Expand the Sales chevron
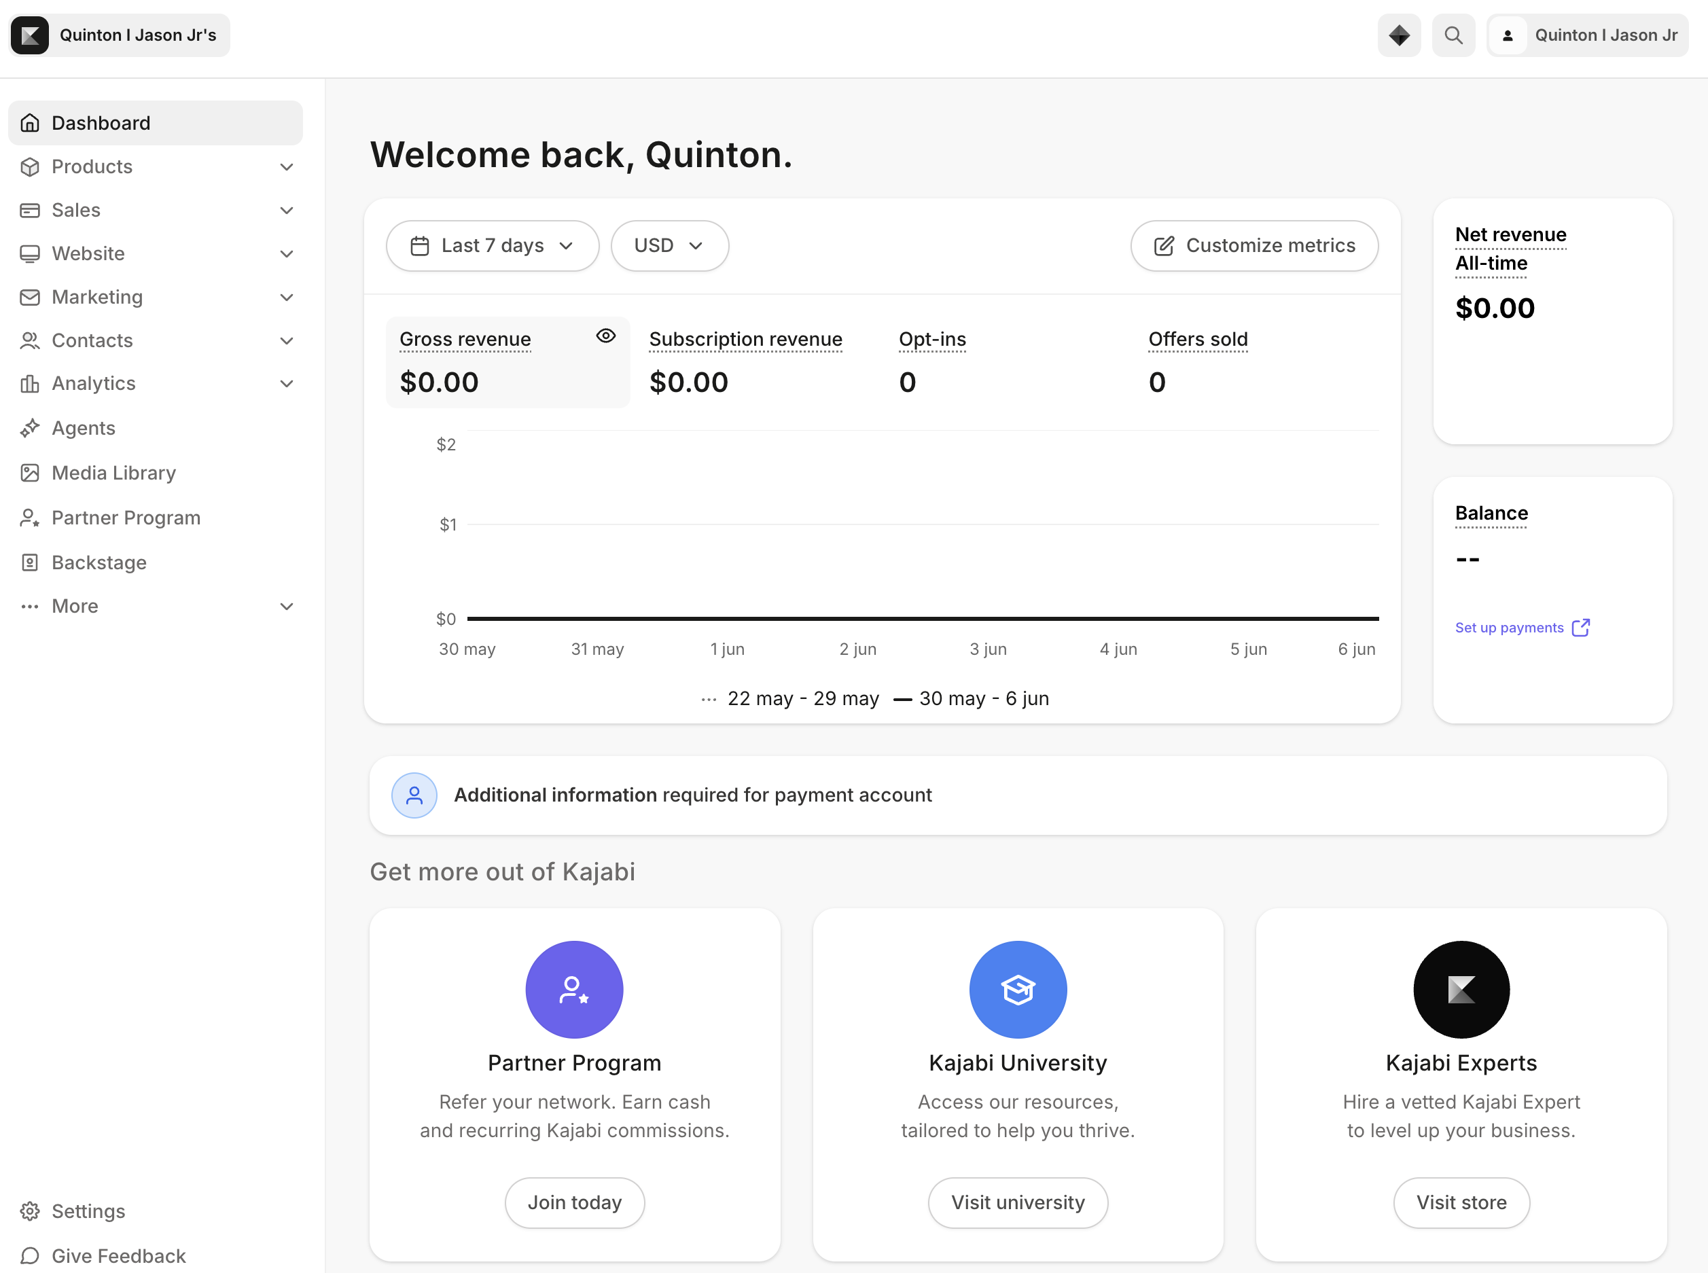Viewport: 1708px width, 1273px height. click(x=287, y=211)
